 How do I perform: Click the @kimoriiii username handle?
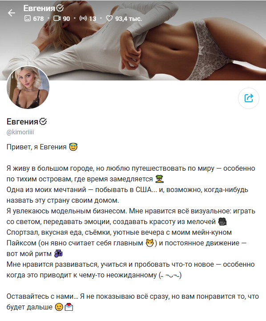pos(20,132)
